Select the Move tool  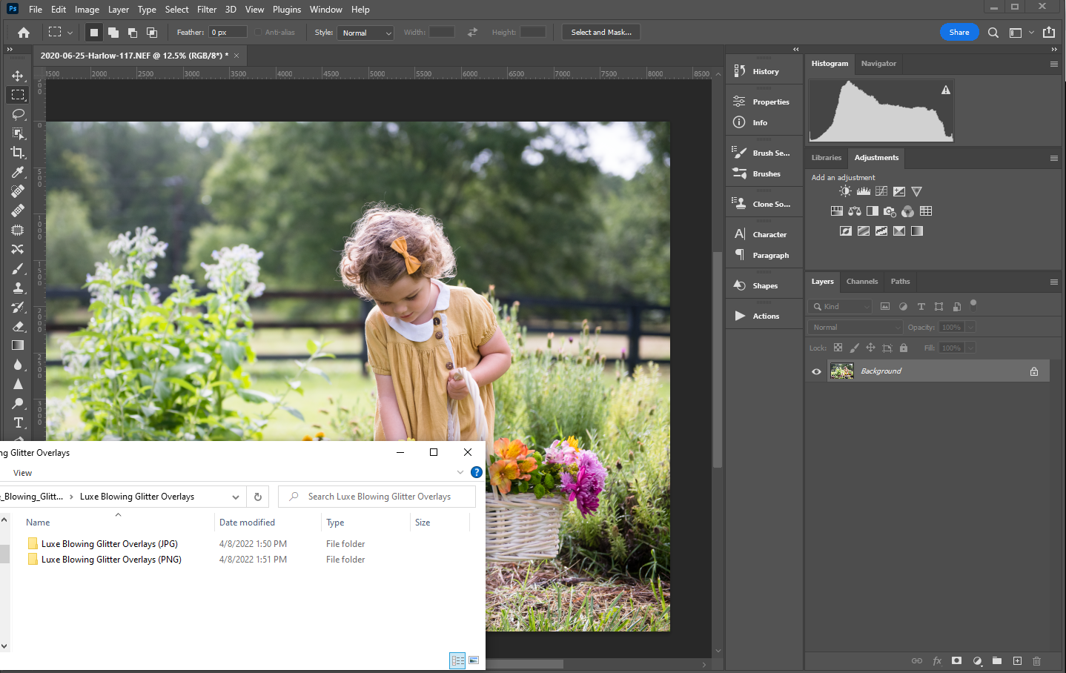coord(18,76)
